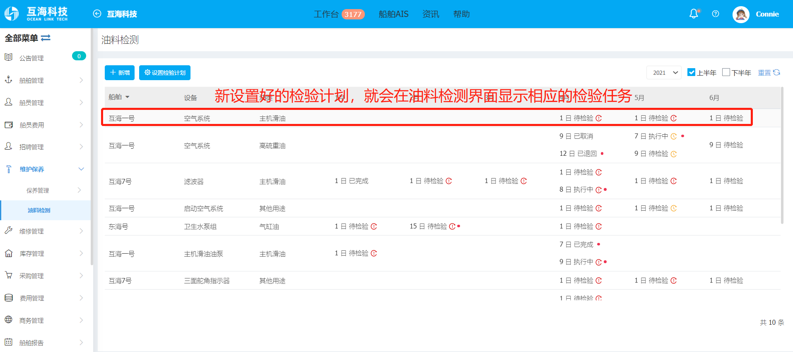Click the Ocean Link Tech logo
793x352 pixels.
pos(36,14)
